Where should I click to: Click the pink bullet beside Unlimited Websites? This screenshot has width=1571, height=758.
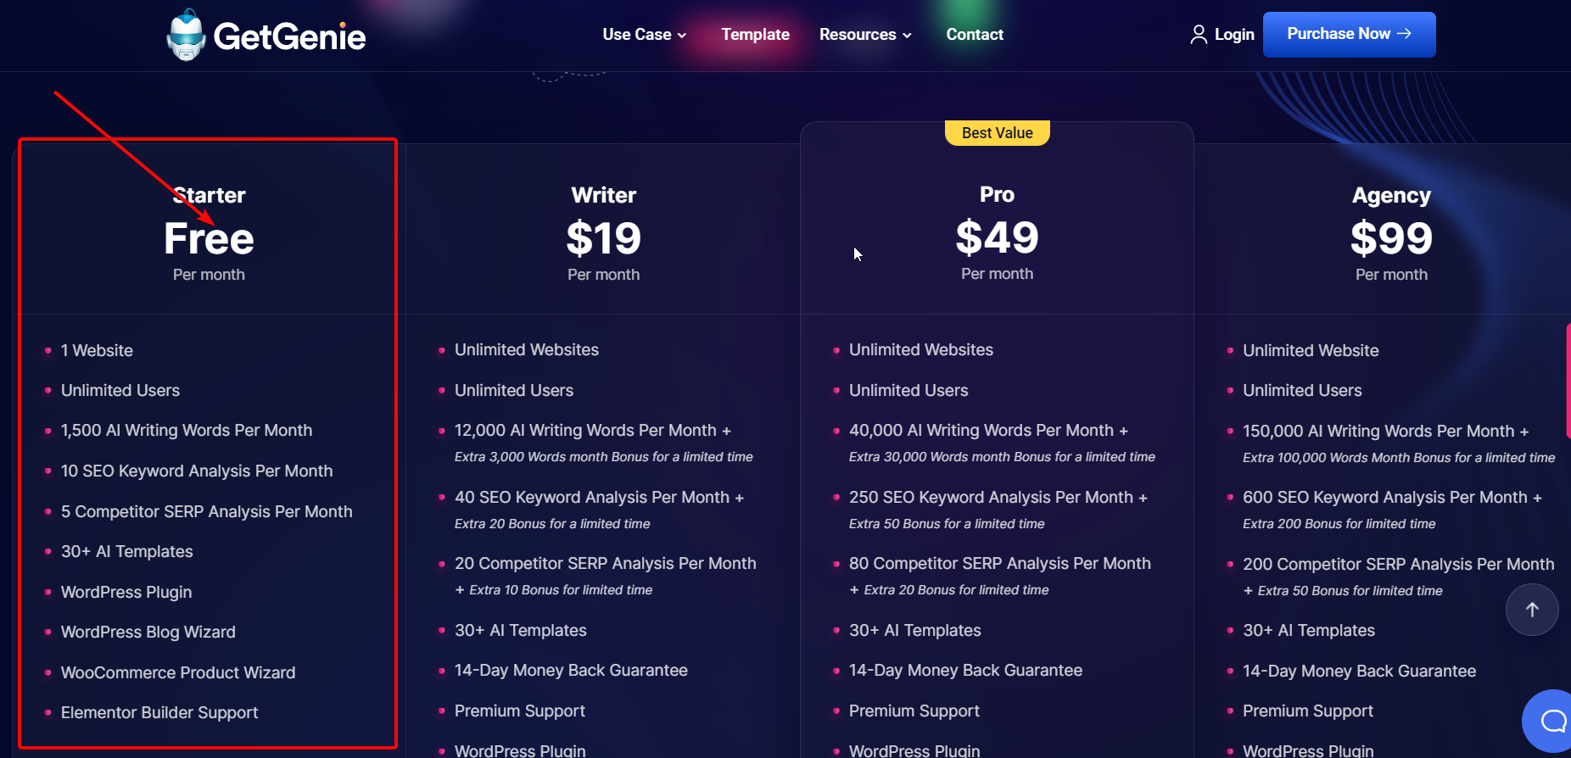click(442, 349)
